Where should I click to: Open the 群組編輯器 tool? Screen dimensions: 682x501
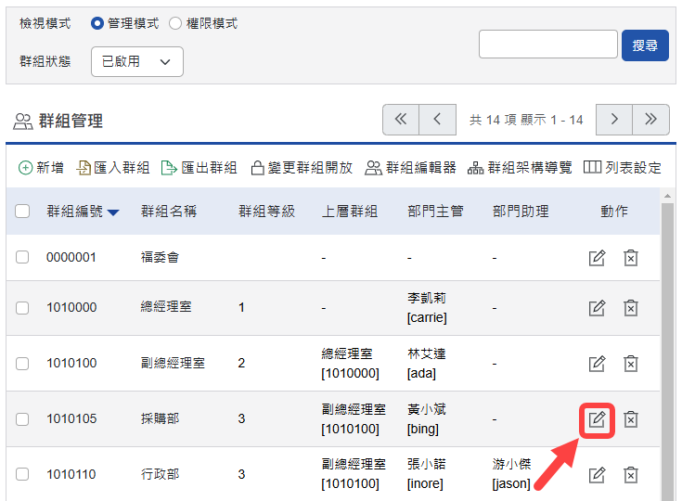(410, 168)
